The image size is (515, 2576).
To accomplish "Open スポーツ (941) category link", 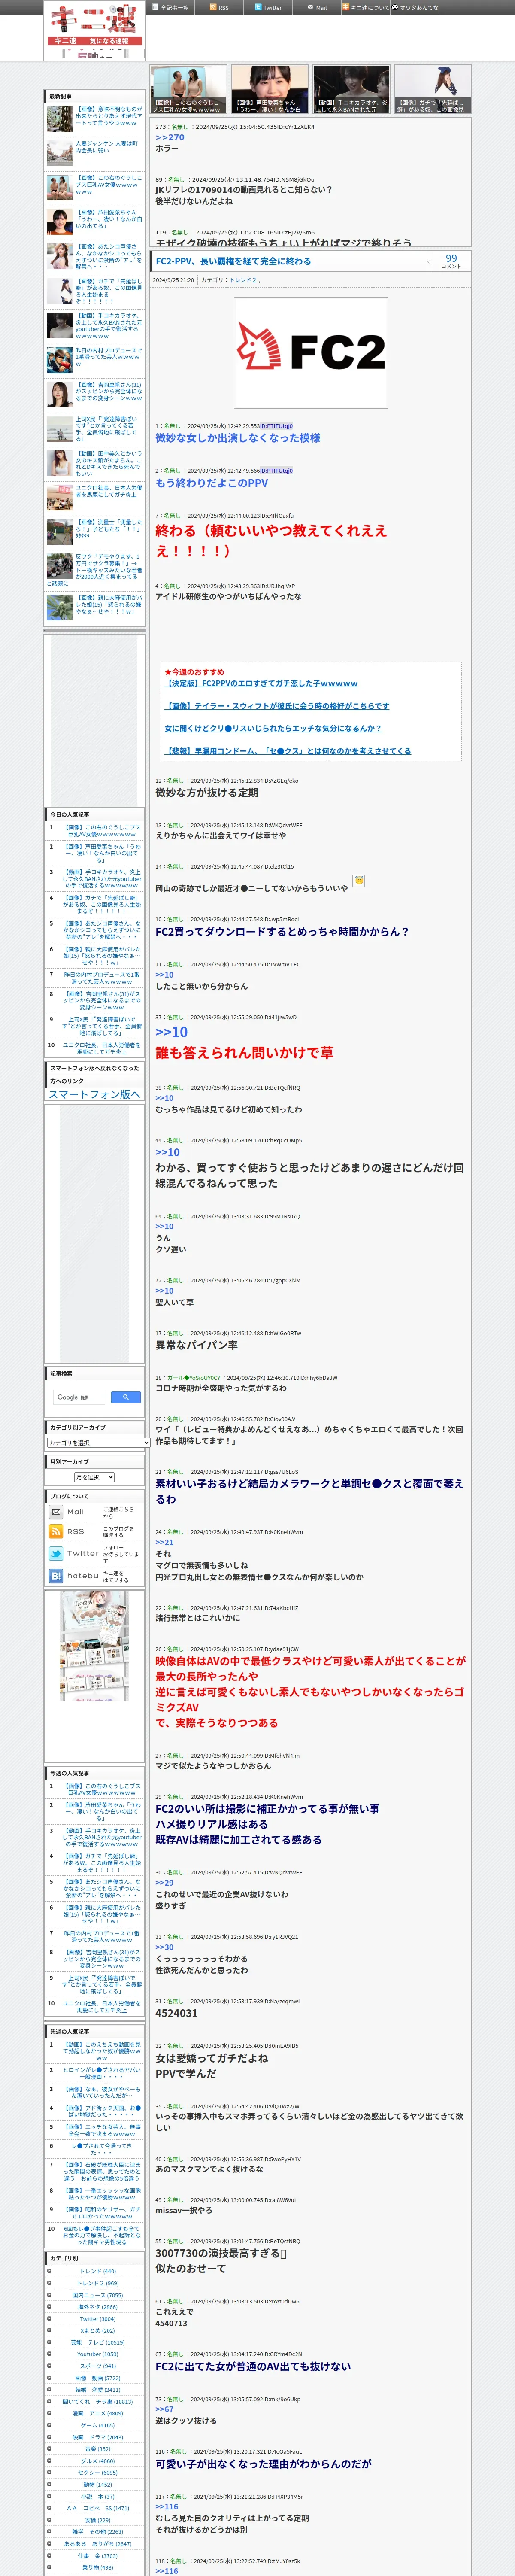I will [x=98, y=2366].
